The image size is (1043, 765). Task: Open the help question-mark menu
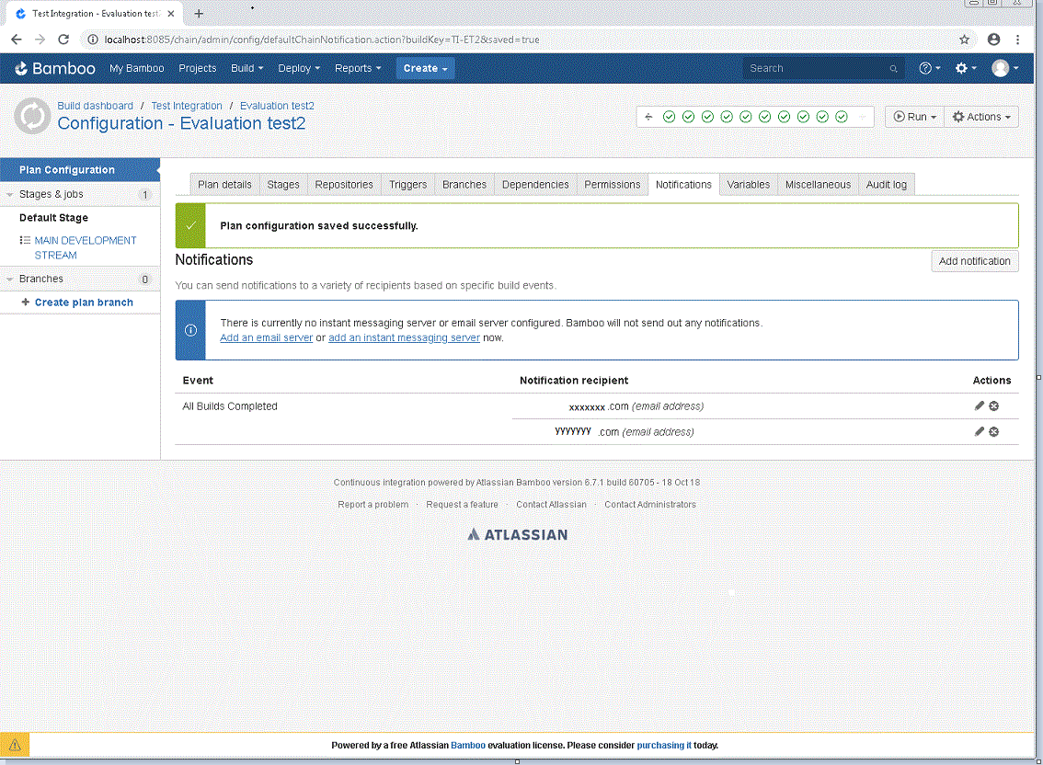(929, 69)
